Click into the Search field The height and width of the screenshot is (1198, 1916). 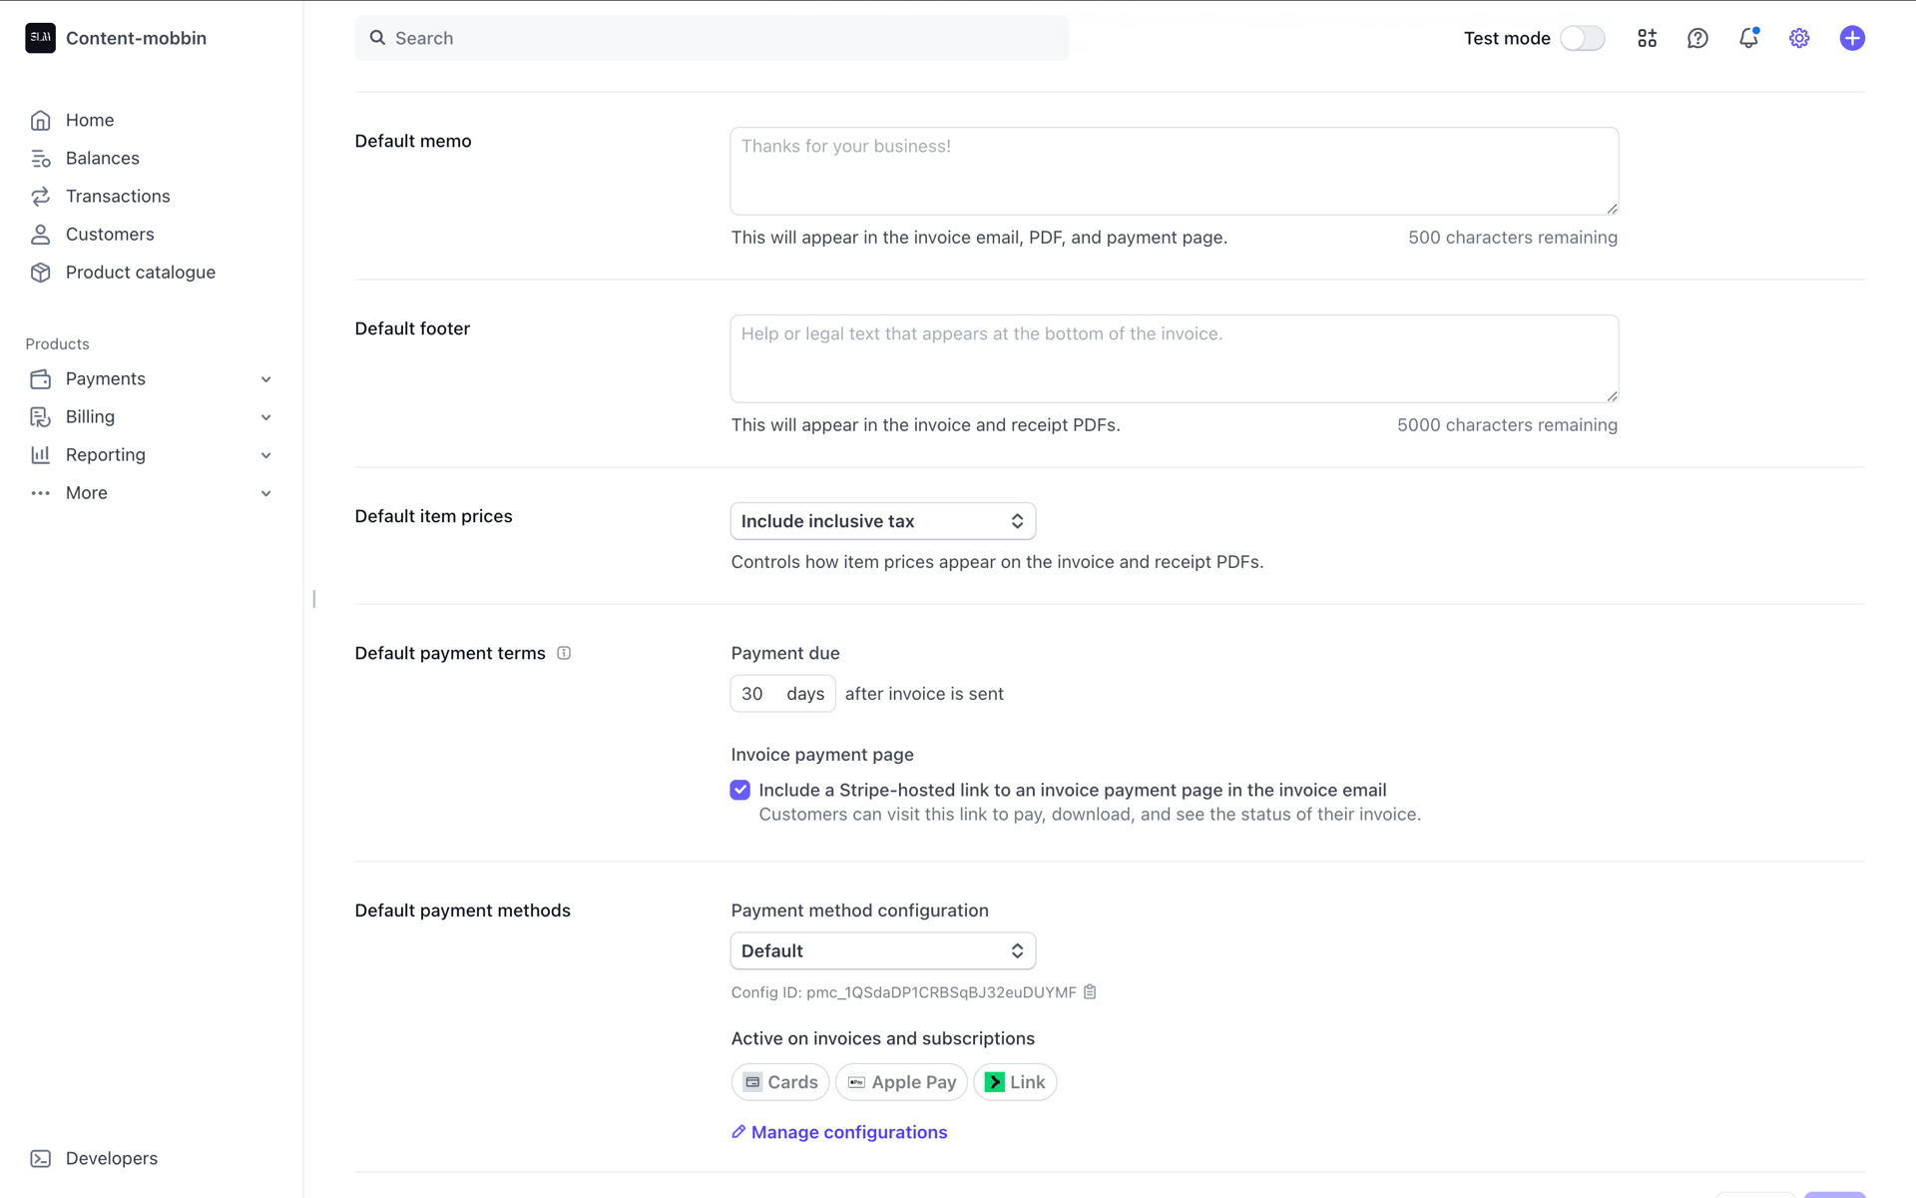[x=712, y=38]
